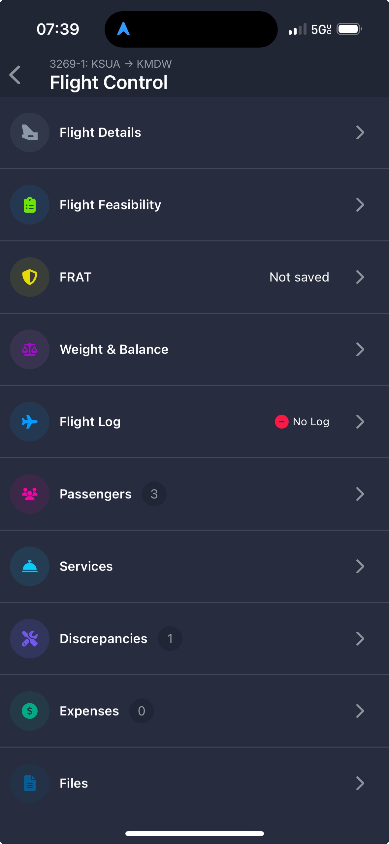Tap the green Flight Feasibility clipboard icon
The image size is (389, 844).
point(30,205)
